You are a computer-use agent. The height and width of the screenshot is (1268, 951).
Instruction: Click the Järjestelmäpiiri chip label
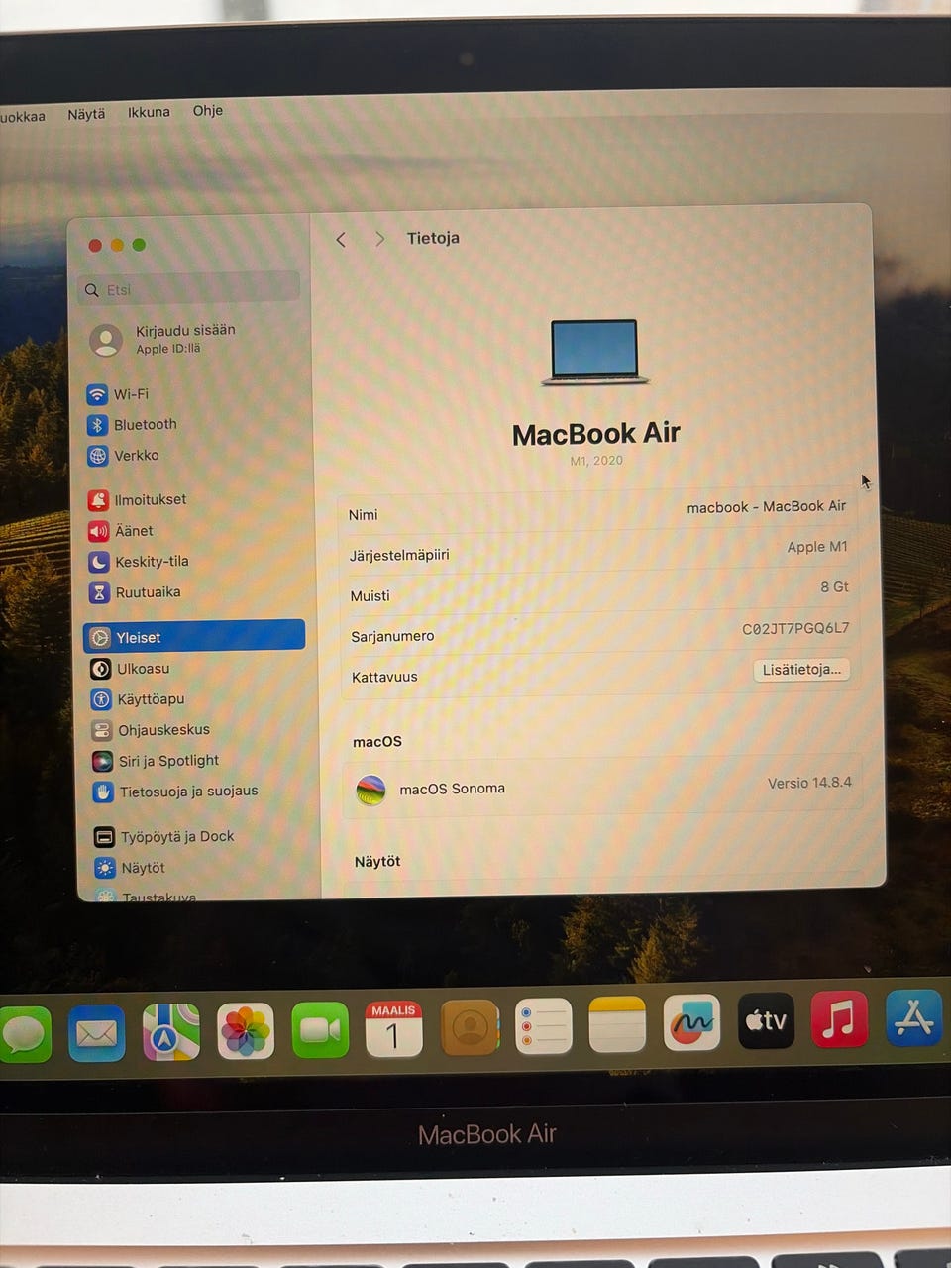coord(399,555)
